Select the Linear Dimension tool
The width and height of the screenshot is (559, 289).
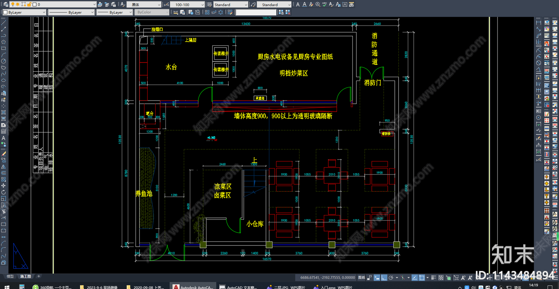click(538, 23)
